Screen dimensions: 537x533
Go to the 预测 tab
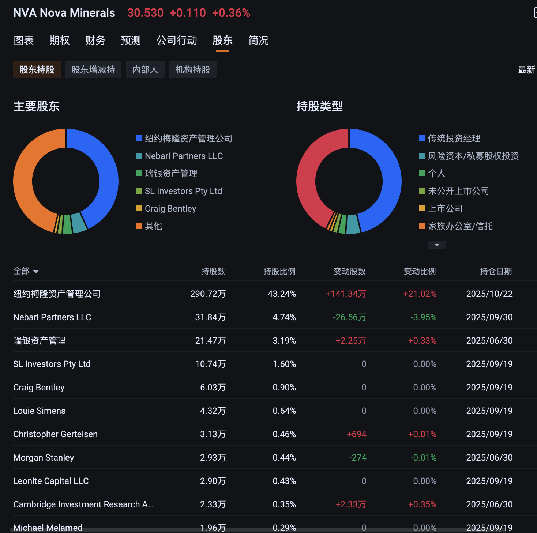(131, 40)
